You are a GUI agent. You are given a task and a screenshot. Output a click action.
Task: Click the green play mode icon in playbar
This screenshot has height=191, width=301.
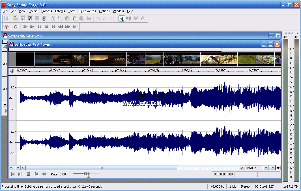[44, 174]
